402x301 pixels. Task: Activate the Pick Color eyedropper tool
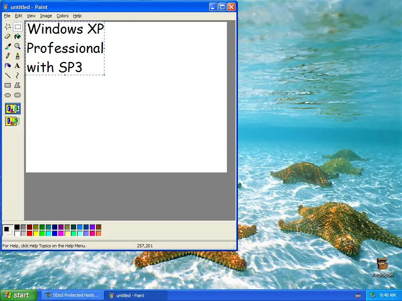(x=8, y=46)
